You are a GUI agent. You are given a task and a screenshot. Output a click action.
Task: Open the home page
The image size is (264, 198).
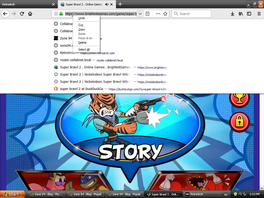pyautogui.click(x=30, y=14)
